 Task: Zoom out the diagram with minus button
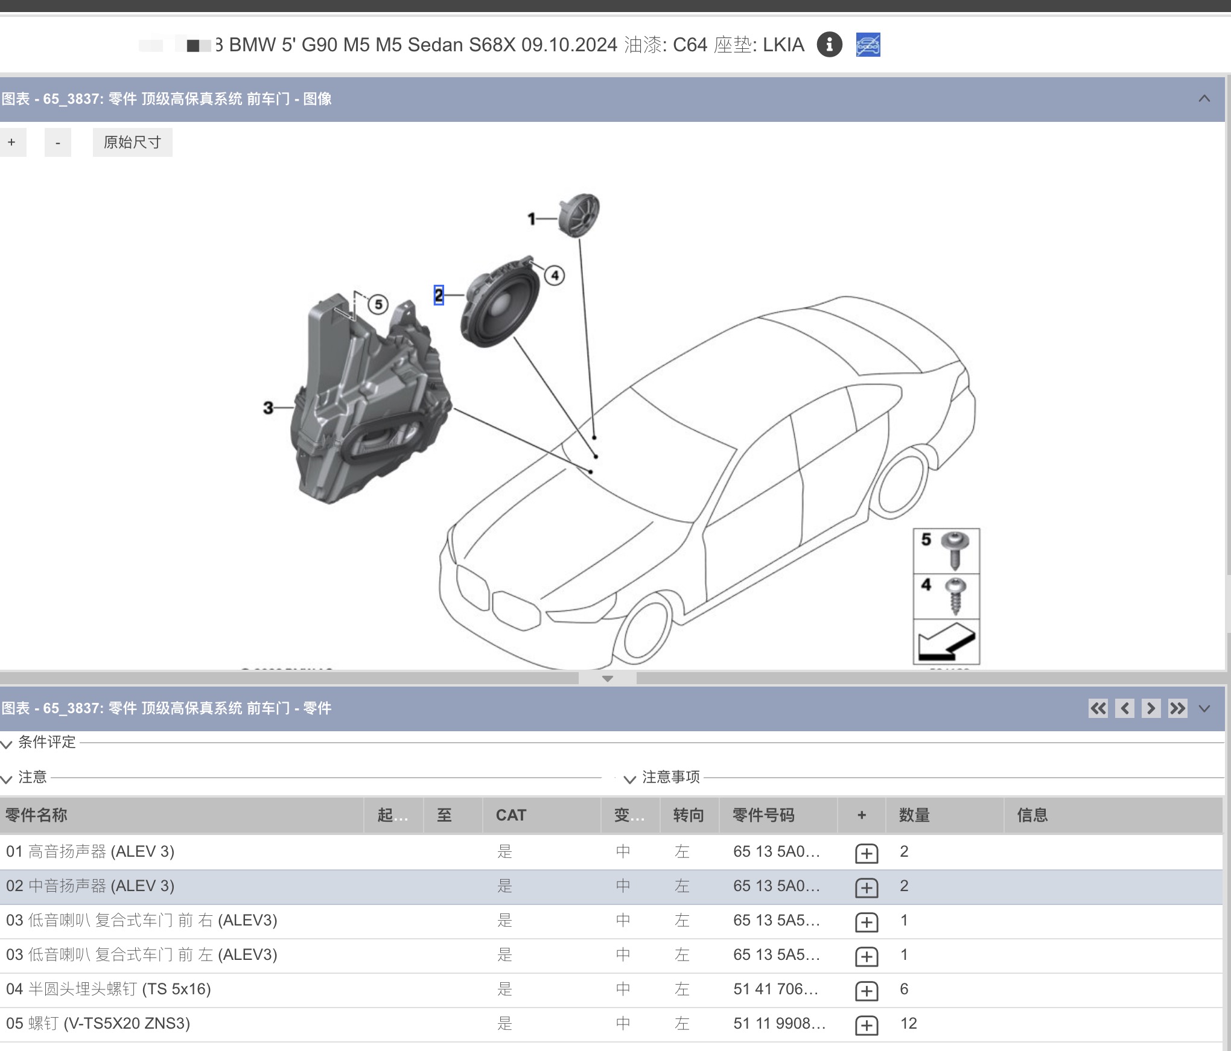(58, 142)
